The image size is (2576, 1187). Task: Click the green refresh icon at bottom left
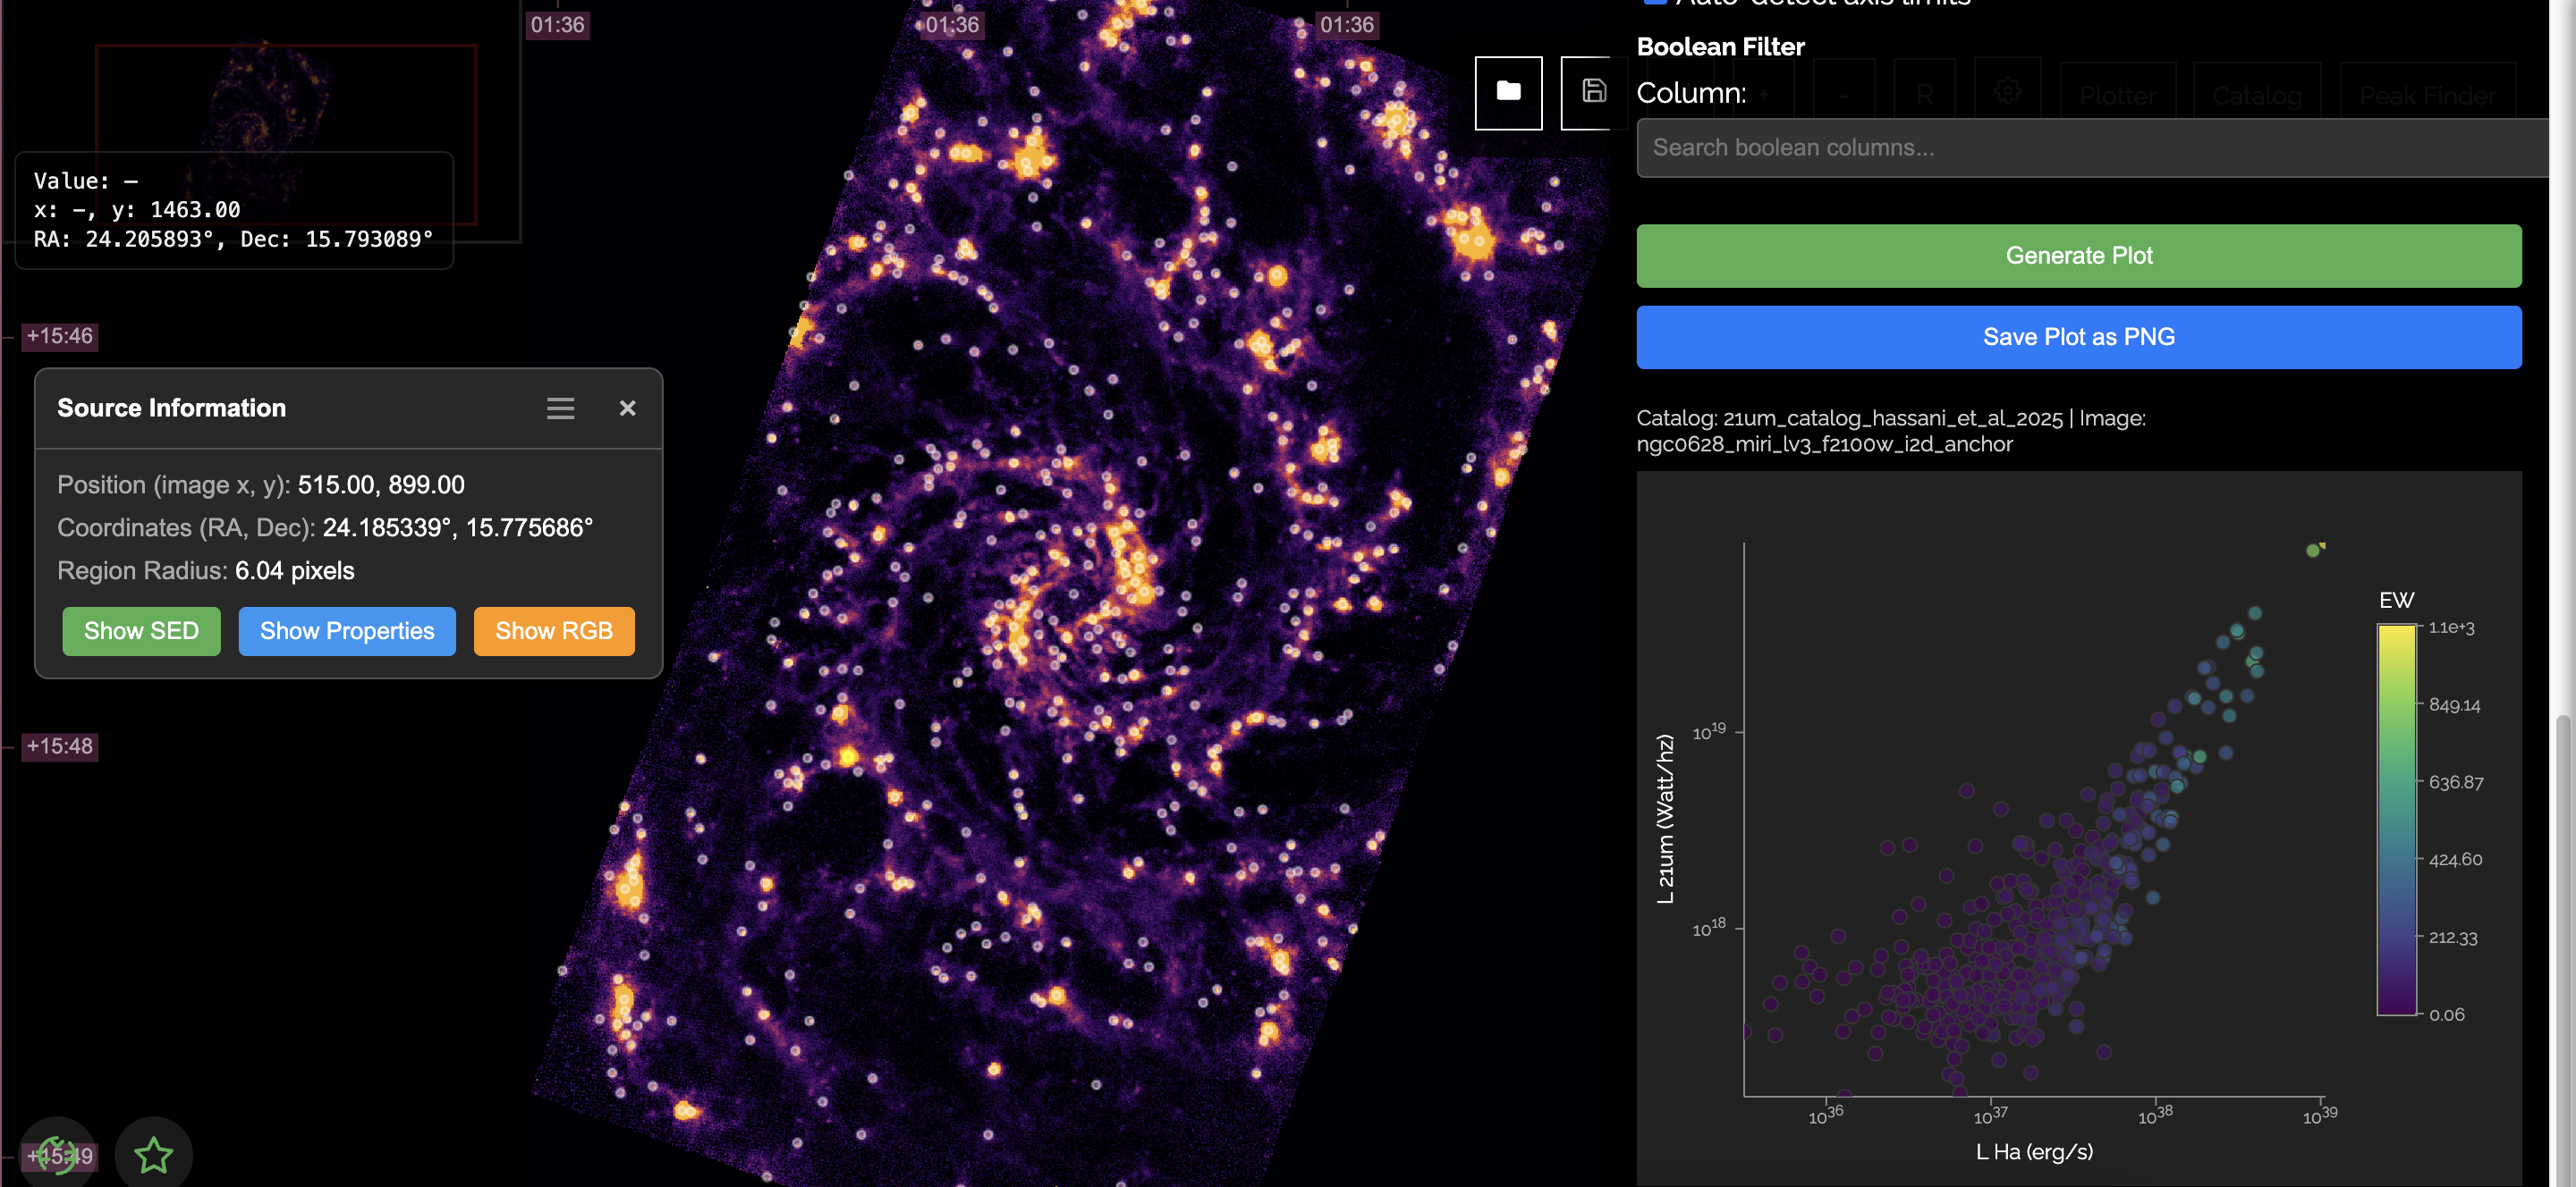click(x=57, y=1154)
